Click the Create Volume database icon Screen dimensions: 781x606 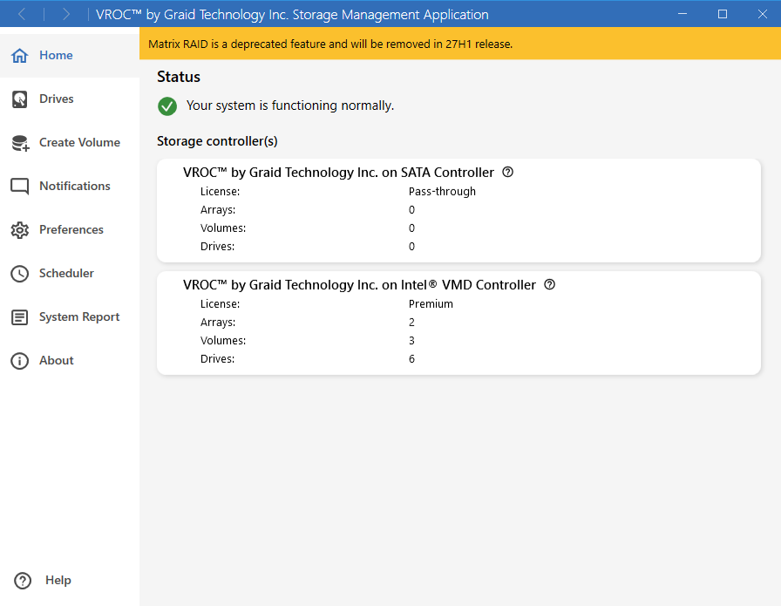[x=20, y=142]
